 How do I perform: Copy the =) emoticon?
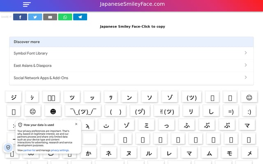tap(231, 111)
